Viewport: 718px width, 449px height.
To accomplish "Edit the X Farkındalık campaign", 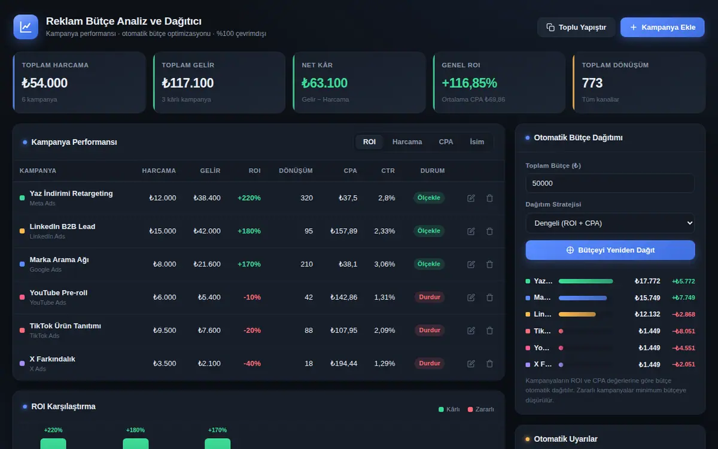I will coord(471,363).
